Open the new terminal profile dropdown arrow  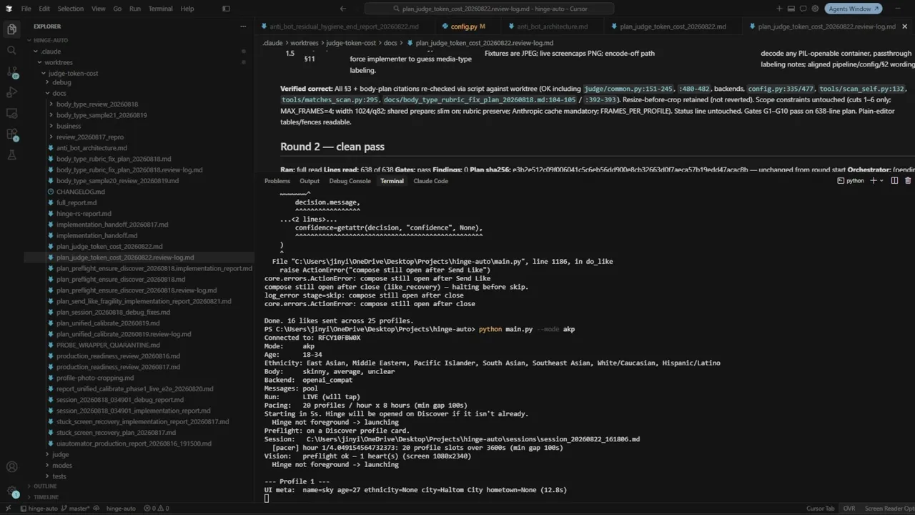[x=882, y=181]
